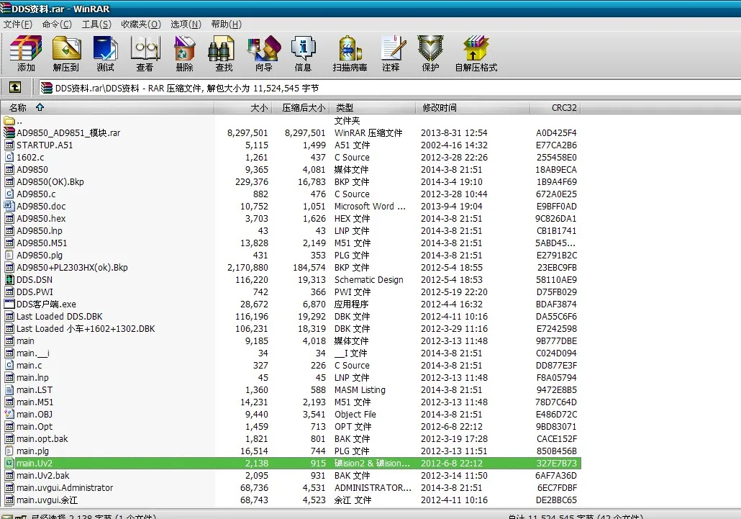Select the main.Uv2.bak file name
The width and height of the screenshot is (741, 519).
42,476
